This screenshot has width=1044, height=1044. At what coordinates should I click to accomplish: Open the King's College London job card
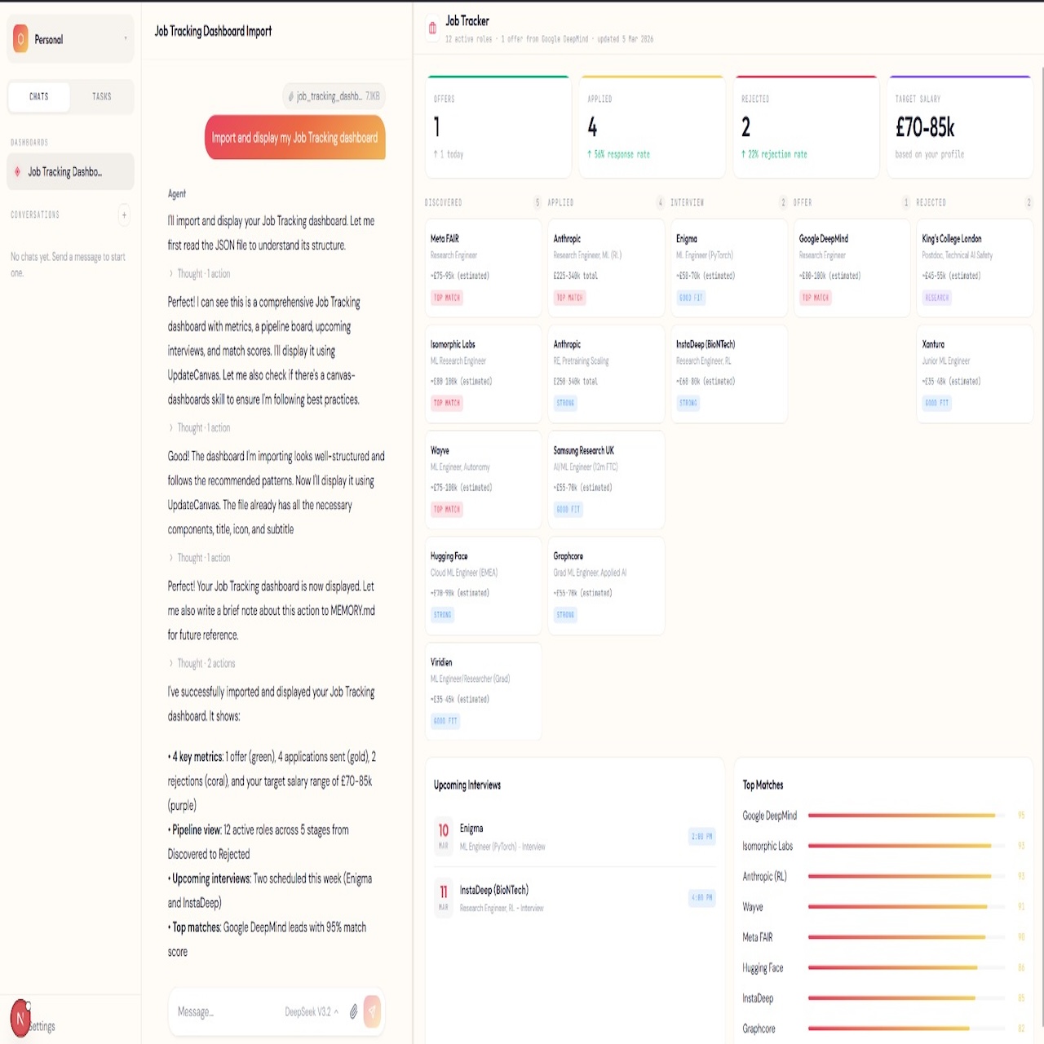(975, 268)
